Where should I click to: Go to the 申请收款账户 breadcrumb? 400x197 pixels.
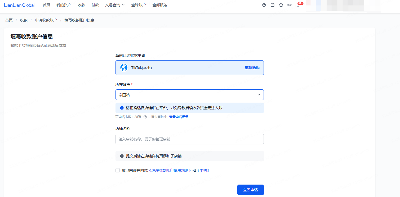pyautogui.click(x=46, y=20)
